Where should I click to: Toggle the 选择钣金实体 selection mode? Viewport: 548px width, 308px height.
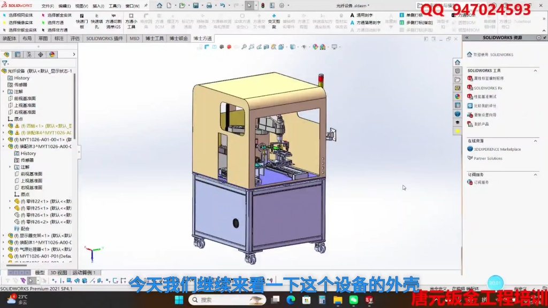[x=57, y=16]
